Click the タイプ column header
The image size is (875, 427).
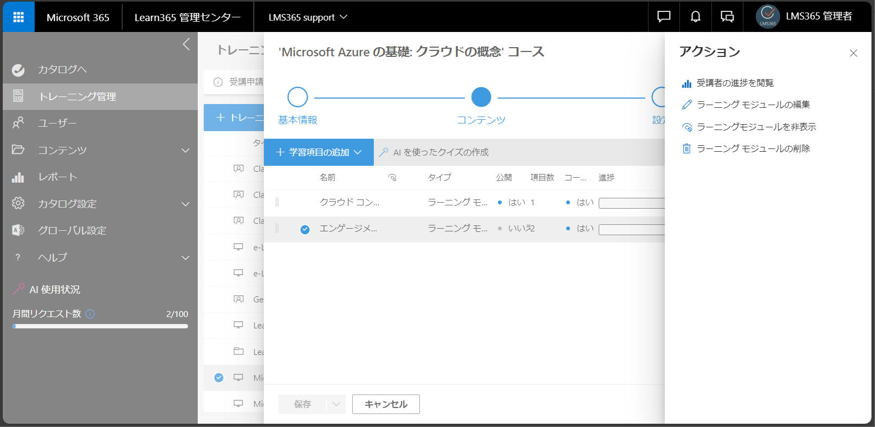click(439, 177)
